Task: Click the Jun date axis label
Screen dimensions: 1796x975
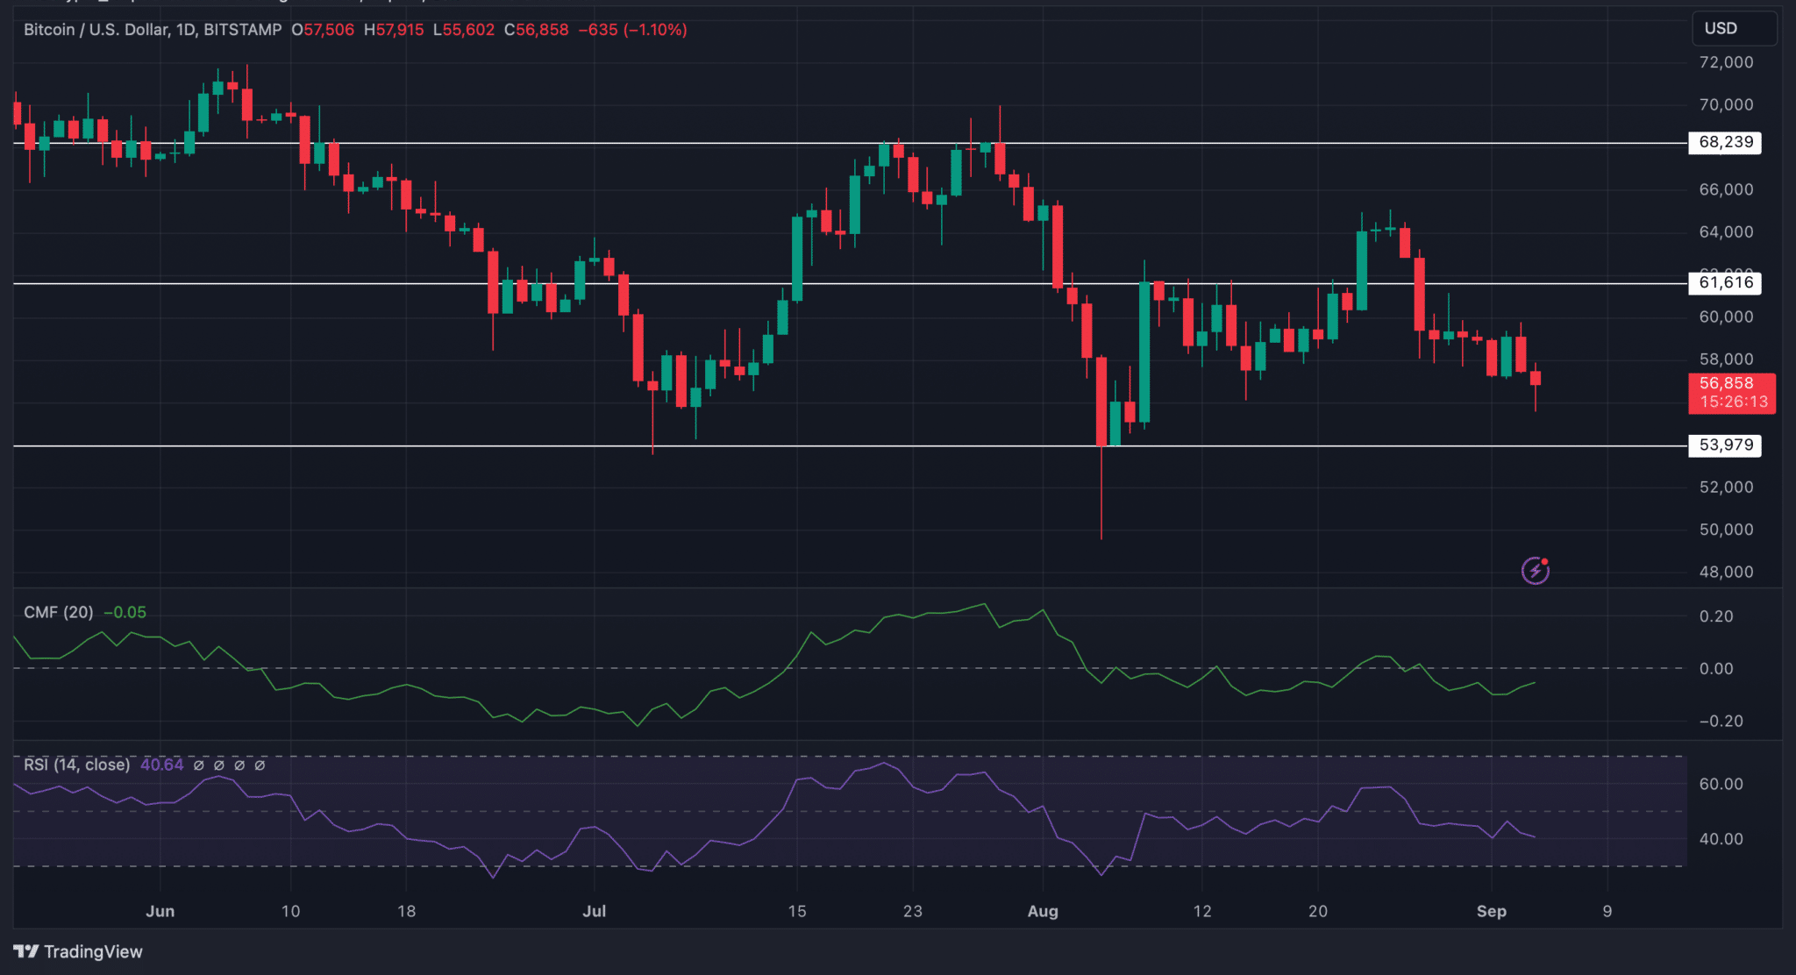Action: click(x=160, y=911)
